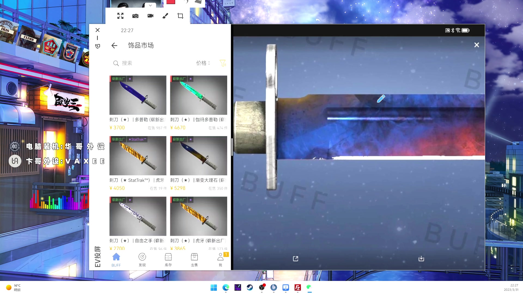Click the Bluetooth status icon in preview
This screenshot has width=523, height=294.
[453, 30]
